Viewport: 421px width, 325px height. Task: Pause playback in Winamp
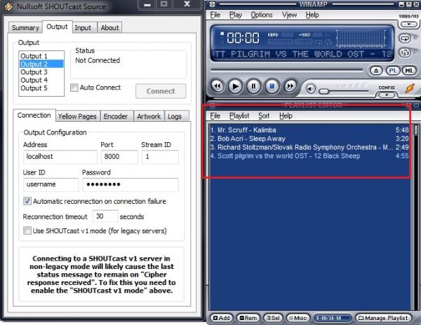pyautogui.click(x=253, y=86)
